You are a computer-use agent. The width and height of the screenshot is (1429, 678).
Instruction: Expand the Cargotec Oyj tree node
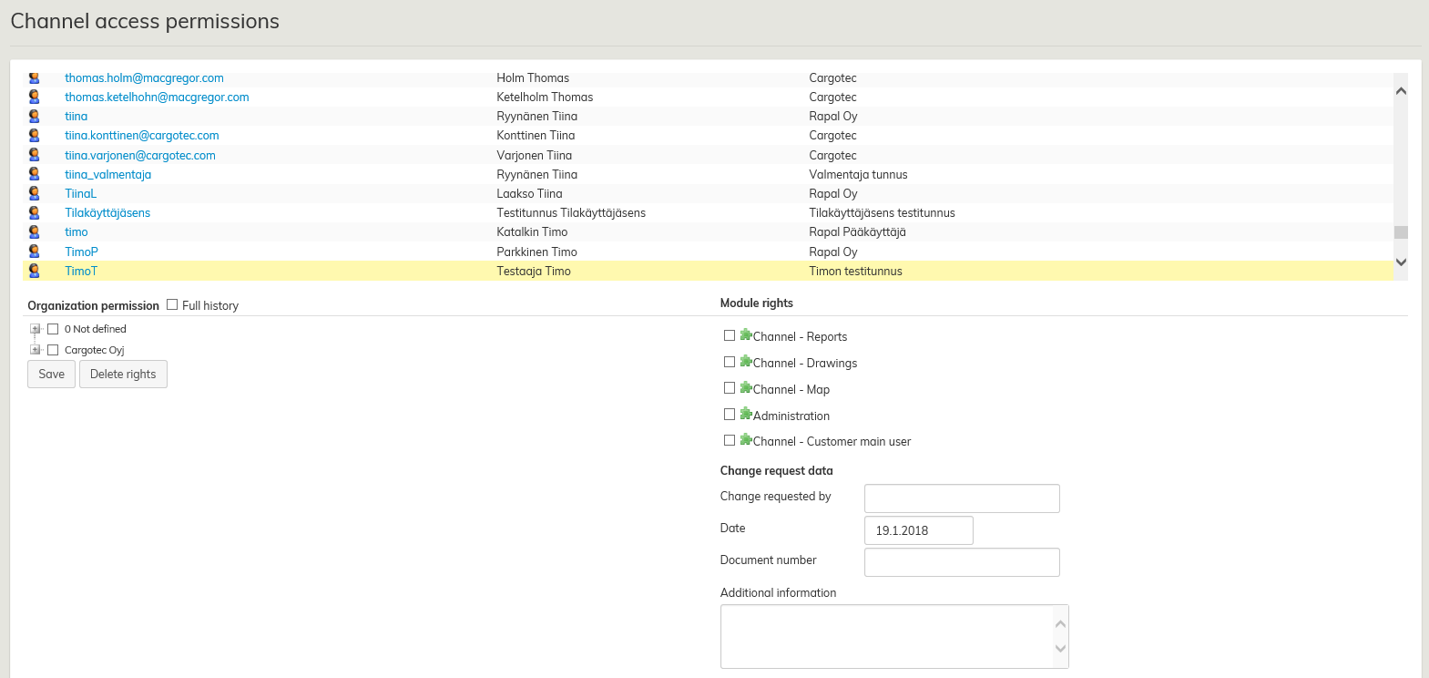coord(35,350)
